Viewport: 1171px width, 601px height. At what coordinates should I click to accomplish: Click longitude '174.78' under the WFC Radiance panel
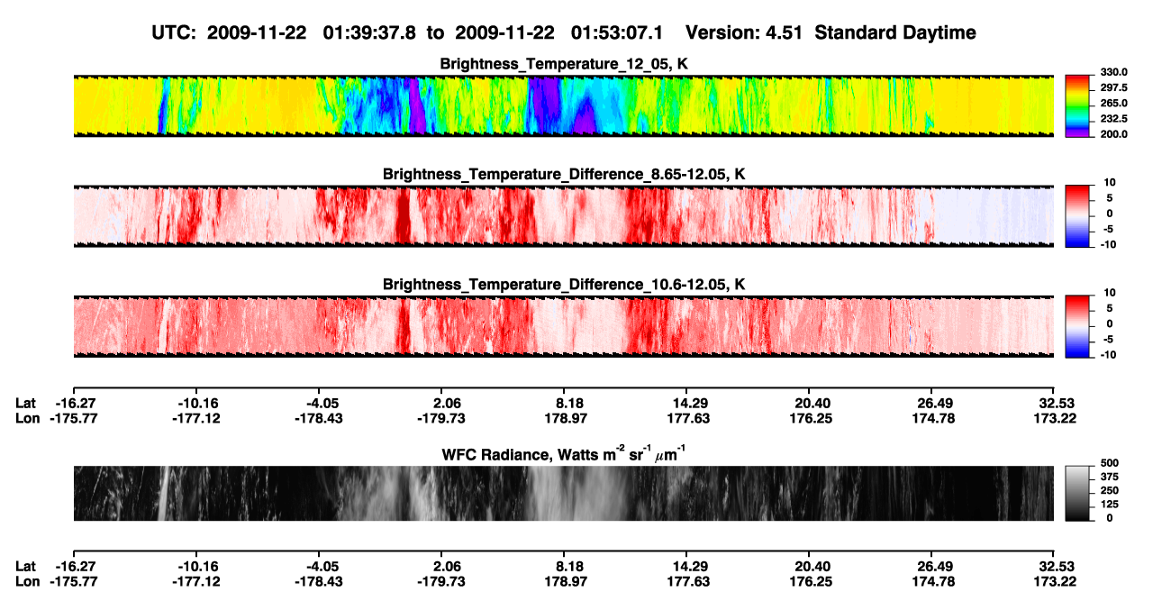(935, 580)
